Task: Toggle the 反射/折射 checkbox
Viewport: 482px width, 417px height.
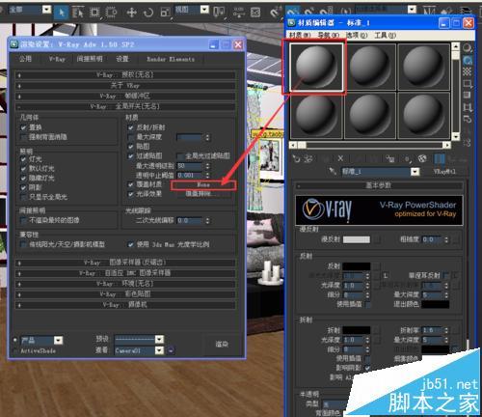Action: click(131, 127)
